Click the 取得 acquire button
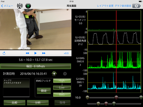This screenshot has width=143, height=107. point(62,103)
